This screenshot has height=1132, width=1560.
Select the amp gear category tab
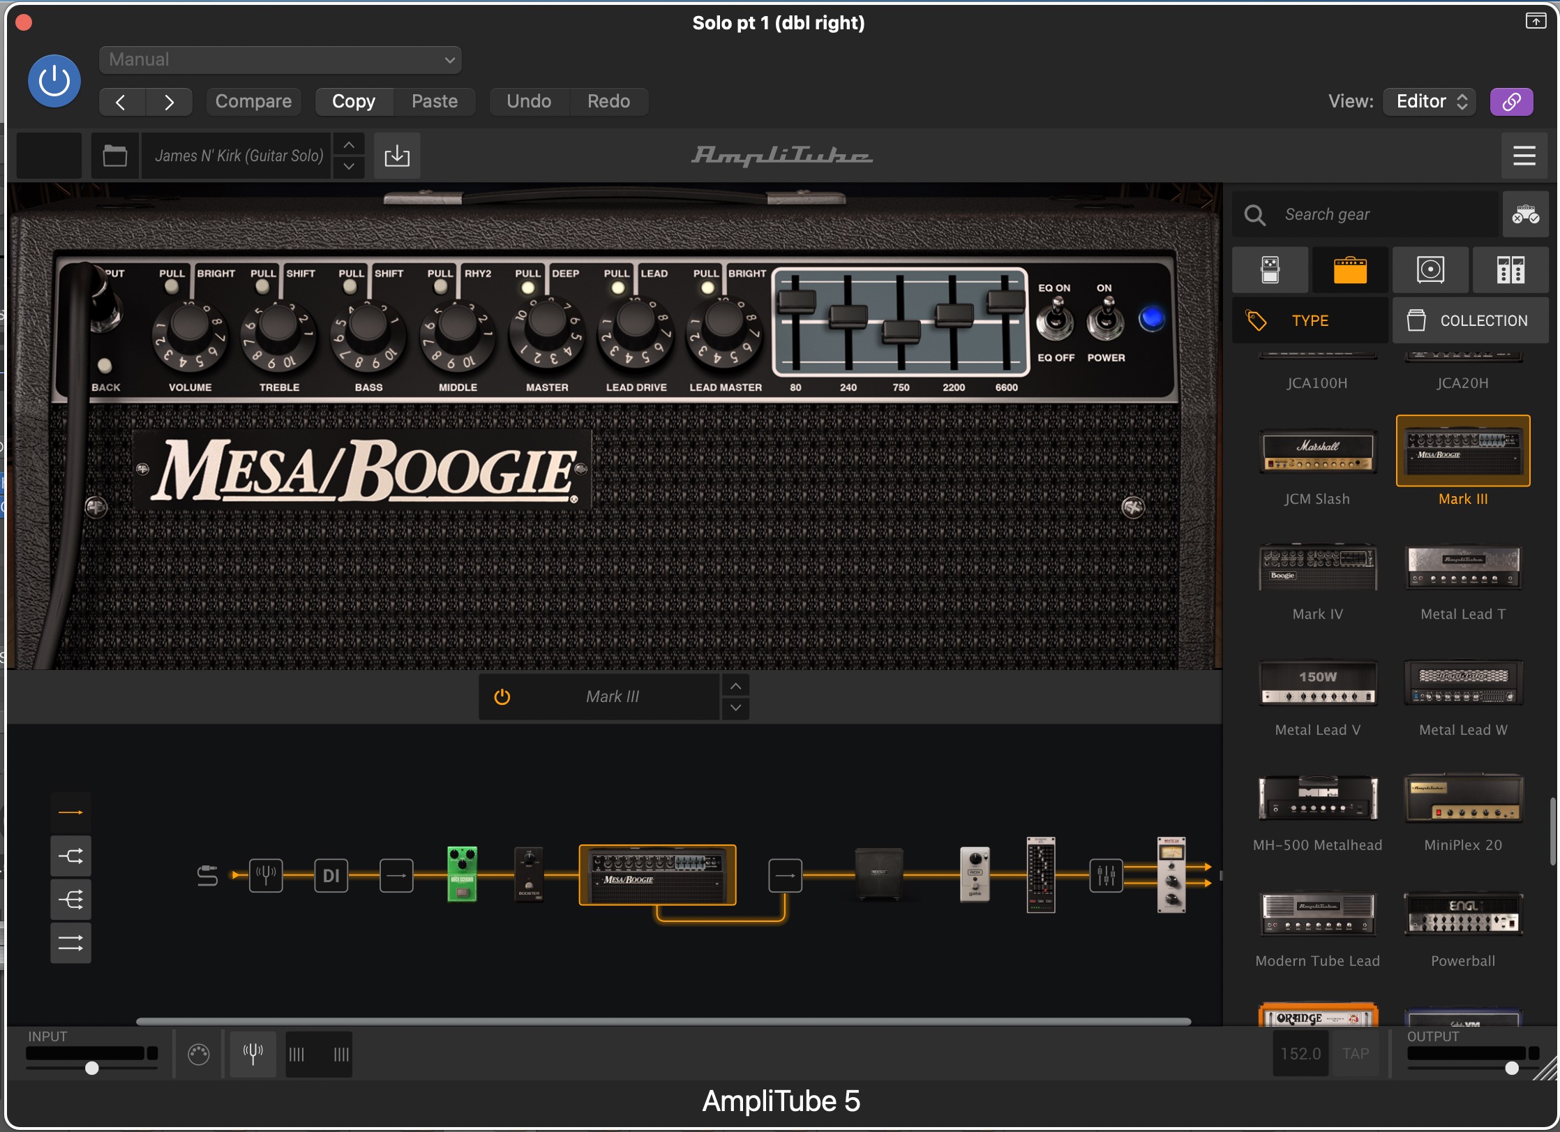(x=1350, y=270)
